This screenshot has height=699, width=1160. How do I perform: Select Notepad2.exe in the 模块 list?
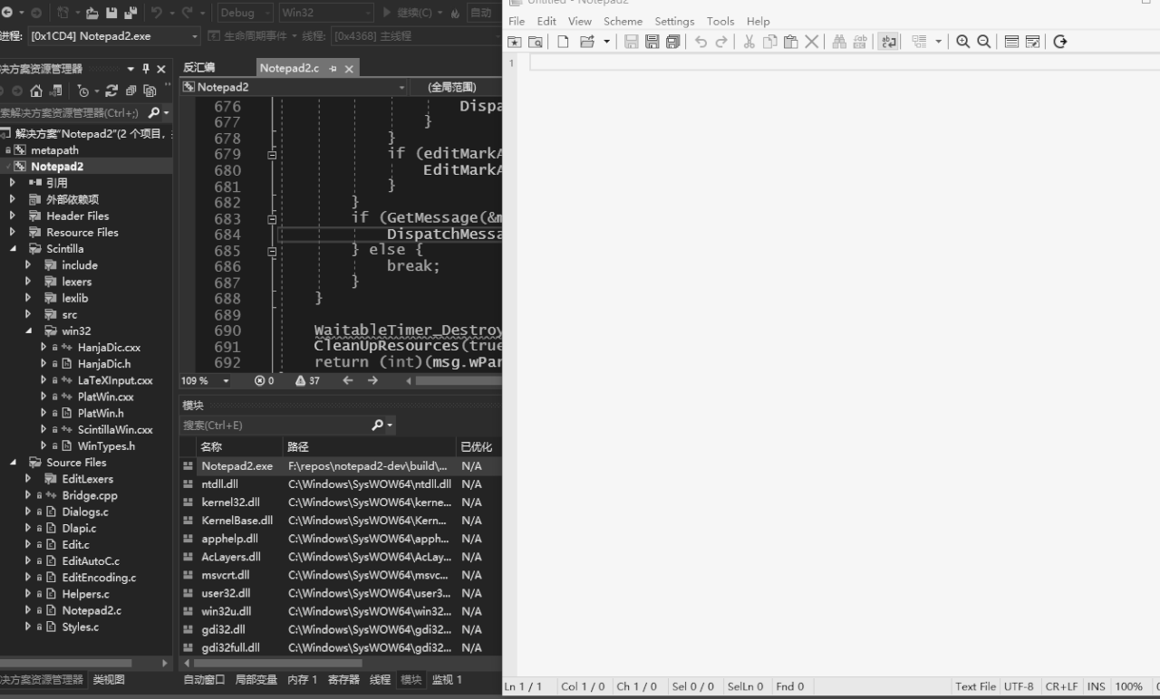(237, 465)
